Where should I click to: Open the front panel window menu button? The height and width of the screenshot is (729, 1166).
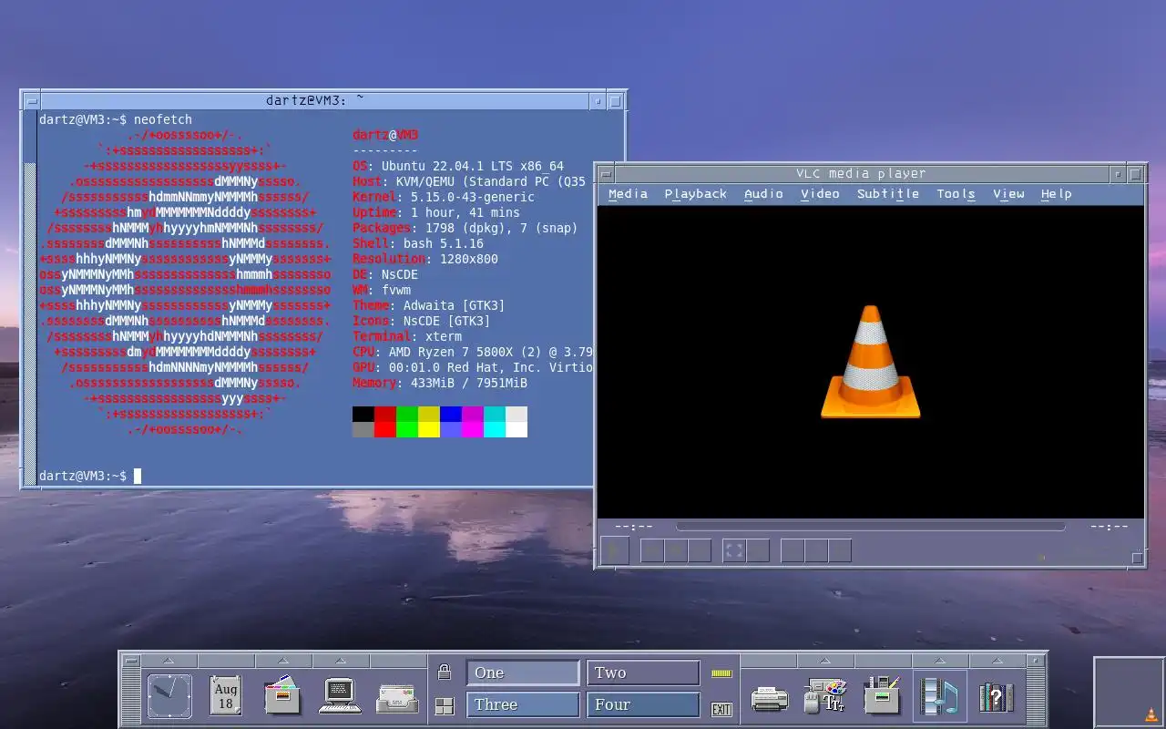click(x=130, y=662)
